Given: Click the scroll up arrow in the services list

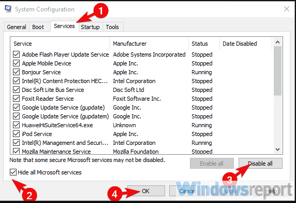Looking at the screenshot, I should (x=277, y=42).
